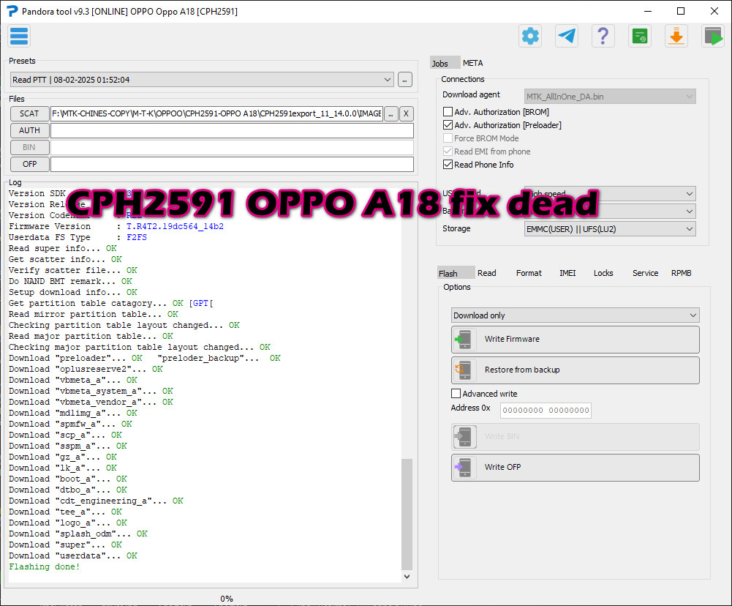Toggle Read EMI from phone checkbox

tap(448, 151)
